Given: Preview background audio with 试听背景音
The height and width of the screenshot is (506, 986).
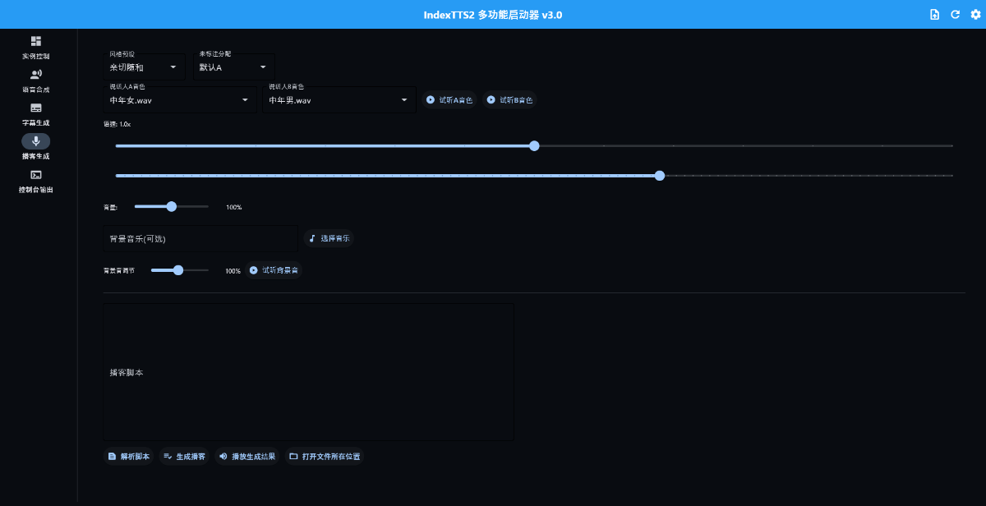Looking at the screenshot, I should coord(274,270).
